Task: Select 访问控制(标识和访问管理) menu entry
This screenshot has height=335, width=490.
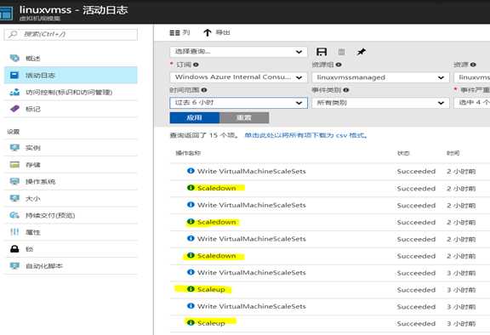Action: point(71,92)
